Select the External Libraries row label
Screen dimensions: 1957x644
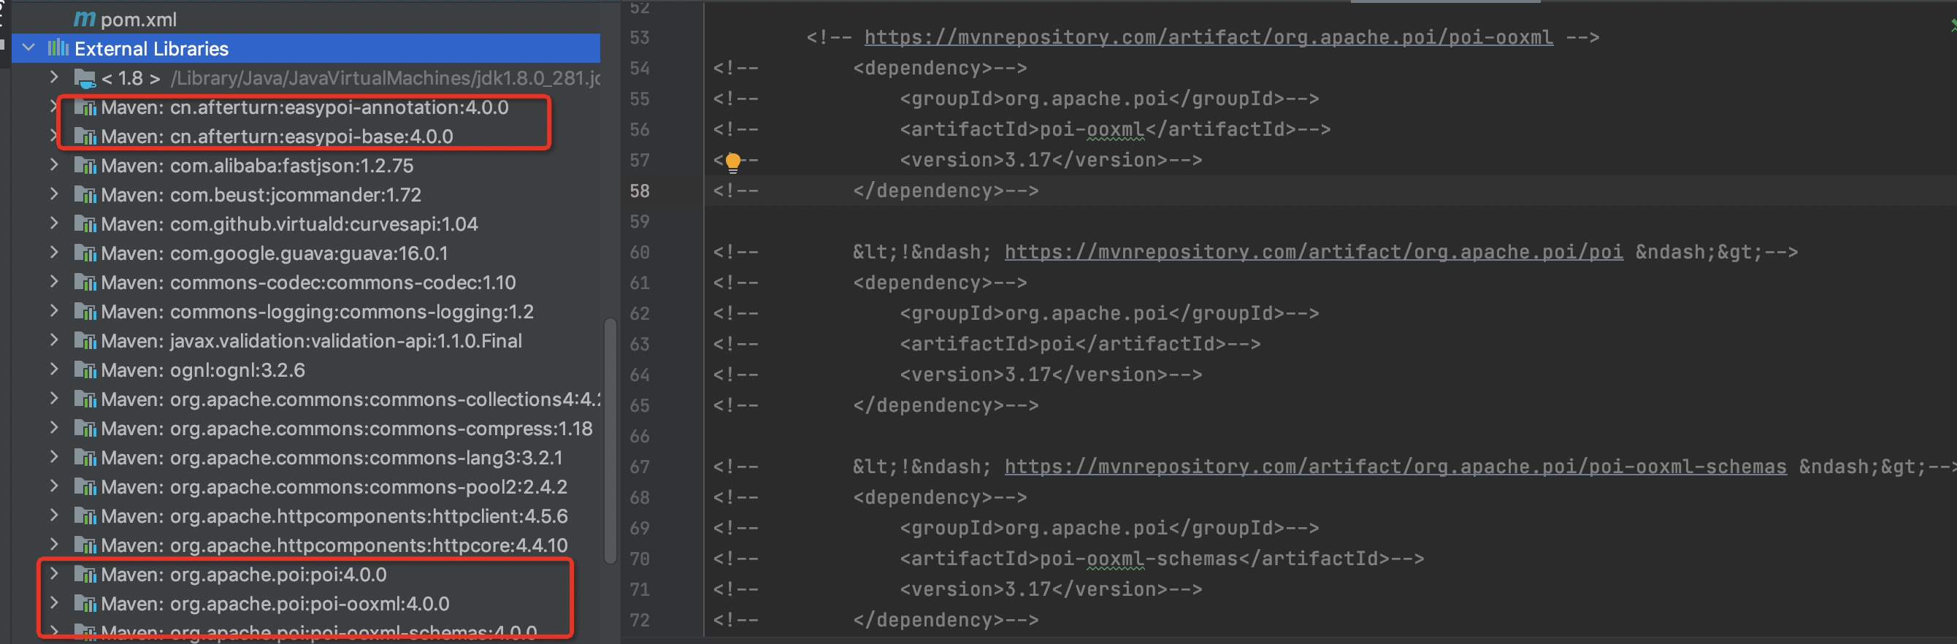tap(151, 49)
